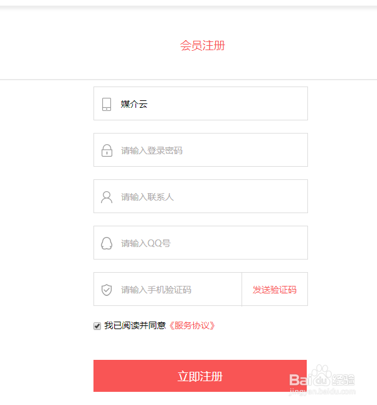
Task: Click the shield icon beside the verification field
Action: coord(107,290)
